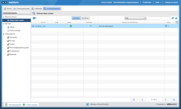Sort by Nome column header
Image resolution: width=181 pixels, height=109 pixels.
point(43,22)
